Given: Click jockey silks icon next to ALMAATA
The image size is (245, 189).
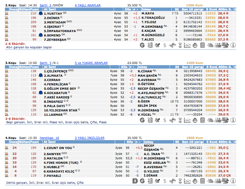Looking at the screenshot, I should pyautogui.click(x=41, y=75).
